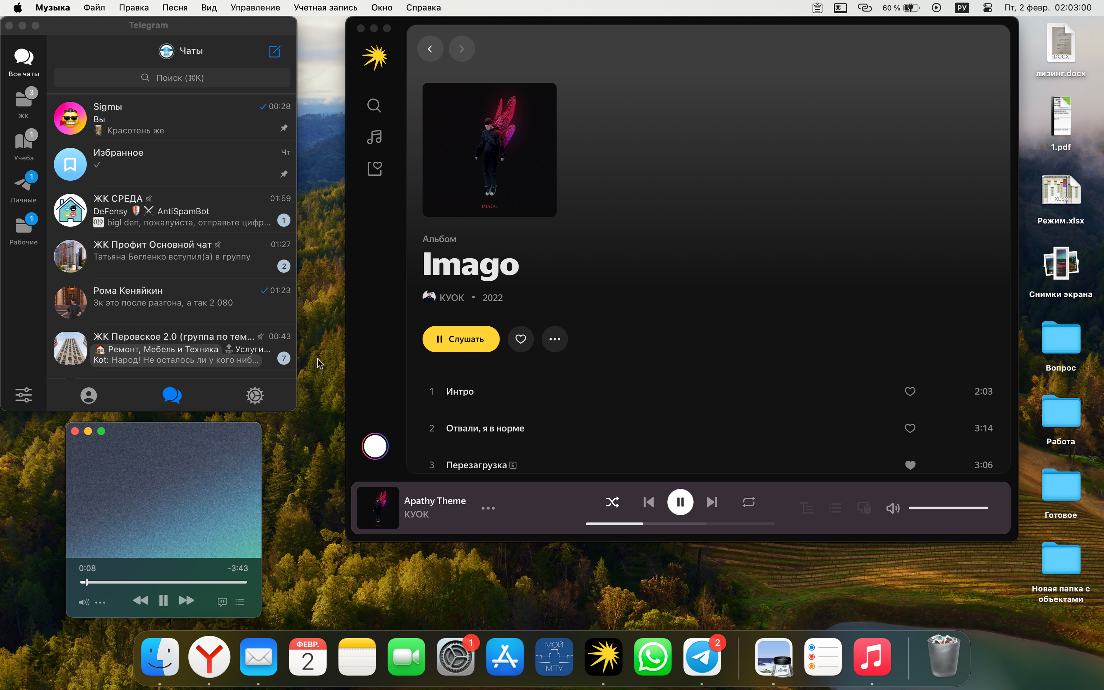Toggle shuffle in music player bar
Viewport: 1104px width, 690px height.
pyautogui.click(x=612, y=502)
